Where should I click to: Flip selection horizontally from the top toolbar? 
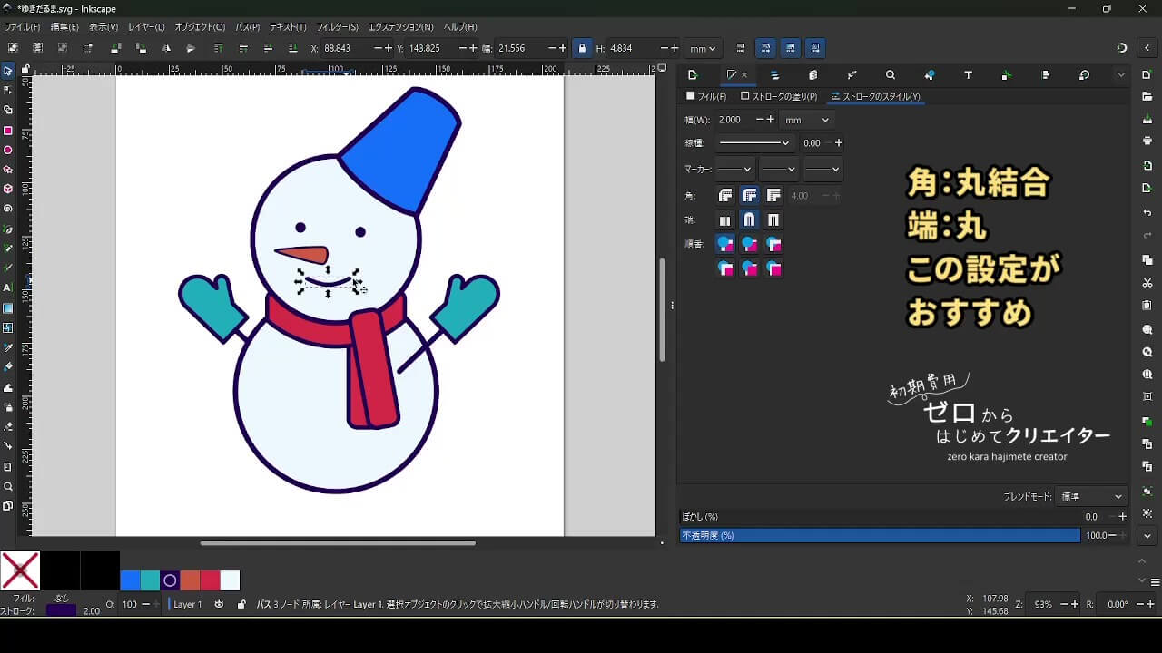[x=165, y=48]
